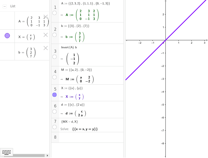Select CAS row number 6

pos(55,106)
